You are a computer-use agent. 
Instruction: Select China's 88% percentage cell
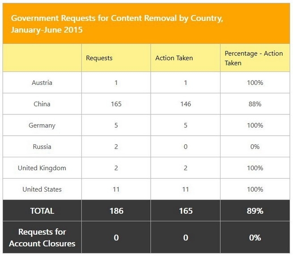click(255, 104)
